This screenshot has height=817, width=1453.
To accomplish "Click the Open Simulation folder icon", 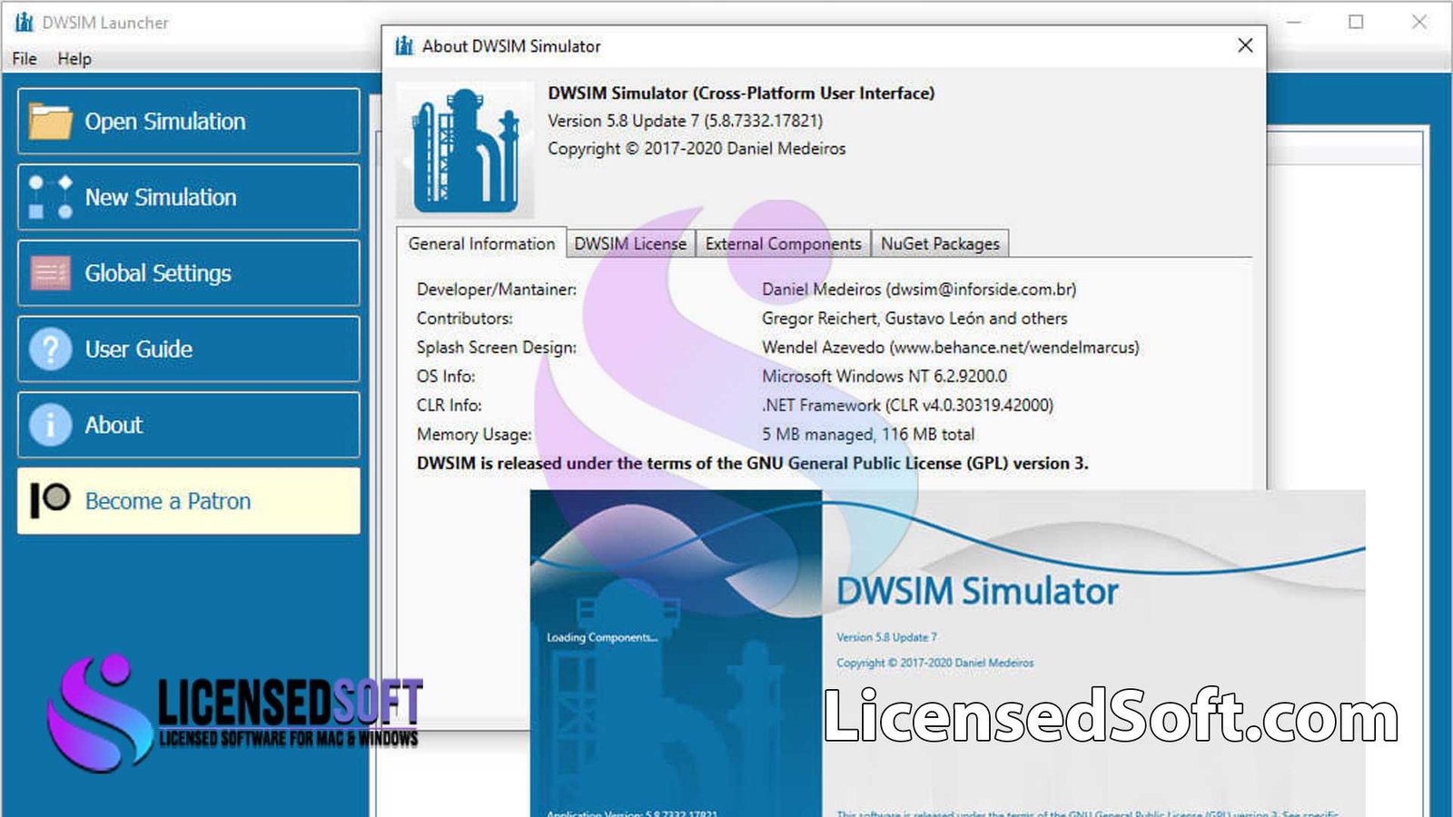I will click(x=50, y=121).
